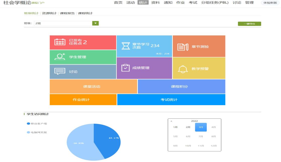Image resolution: width=281 pixels, height=162 pixels.
Task: Click the hourglass chapter study icon
Action: (126, 46)
